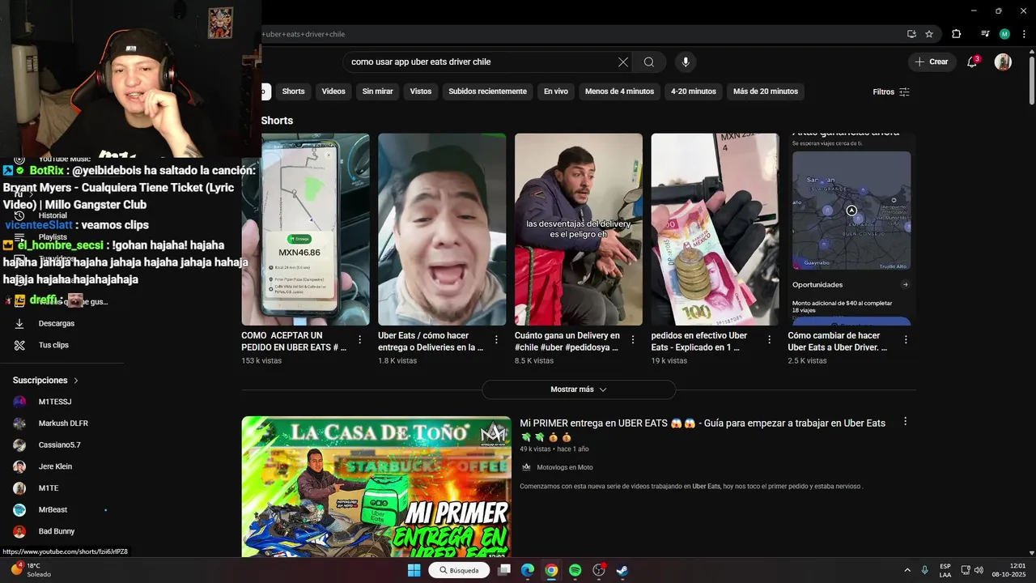Clear the YouTube search box text
This screenshot has width=1036, height=583.
tap(623, 62)
